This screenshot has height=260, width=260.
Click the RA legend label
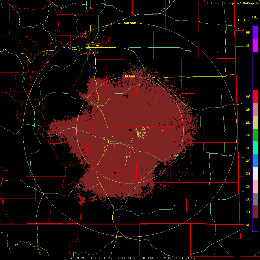point(248,148)
